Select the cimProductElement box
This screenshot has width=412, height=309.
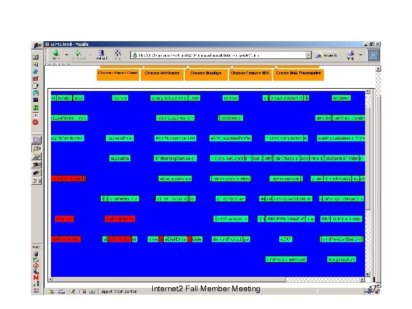[x=286, y=259]
